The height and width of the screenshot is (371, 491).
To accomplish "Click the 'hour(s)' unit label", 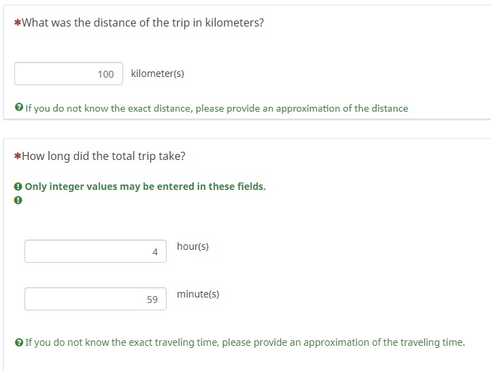I will (192, 246).
